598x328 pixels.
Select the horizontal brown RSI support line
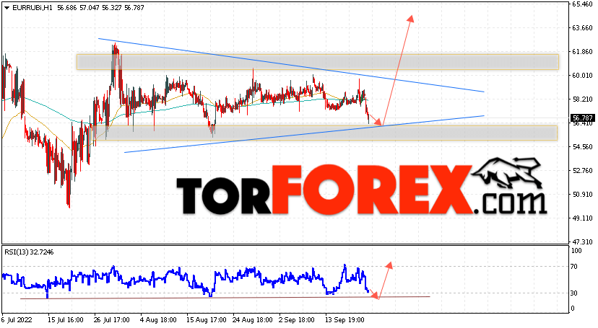pos(225,298)
